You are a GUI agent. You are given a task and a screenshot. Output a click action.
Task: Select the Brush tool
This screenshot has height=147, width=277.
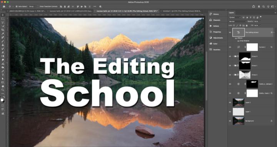click(3, 41)
